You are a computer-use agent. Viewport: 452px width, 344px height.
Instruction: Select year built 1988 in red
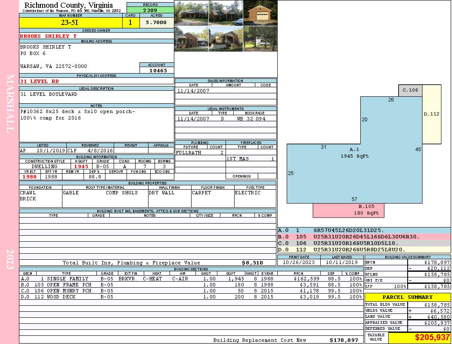coord(30,177)
